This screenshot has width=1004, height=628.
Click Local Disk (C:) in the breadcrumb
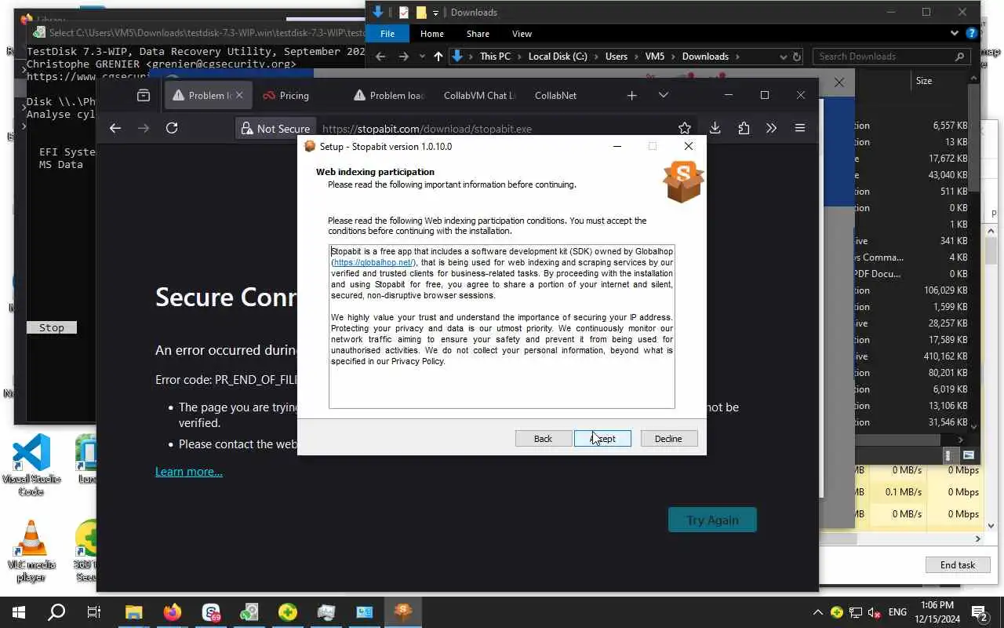(558, 57)
